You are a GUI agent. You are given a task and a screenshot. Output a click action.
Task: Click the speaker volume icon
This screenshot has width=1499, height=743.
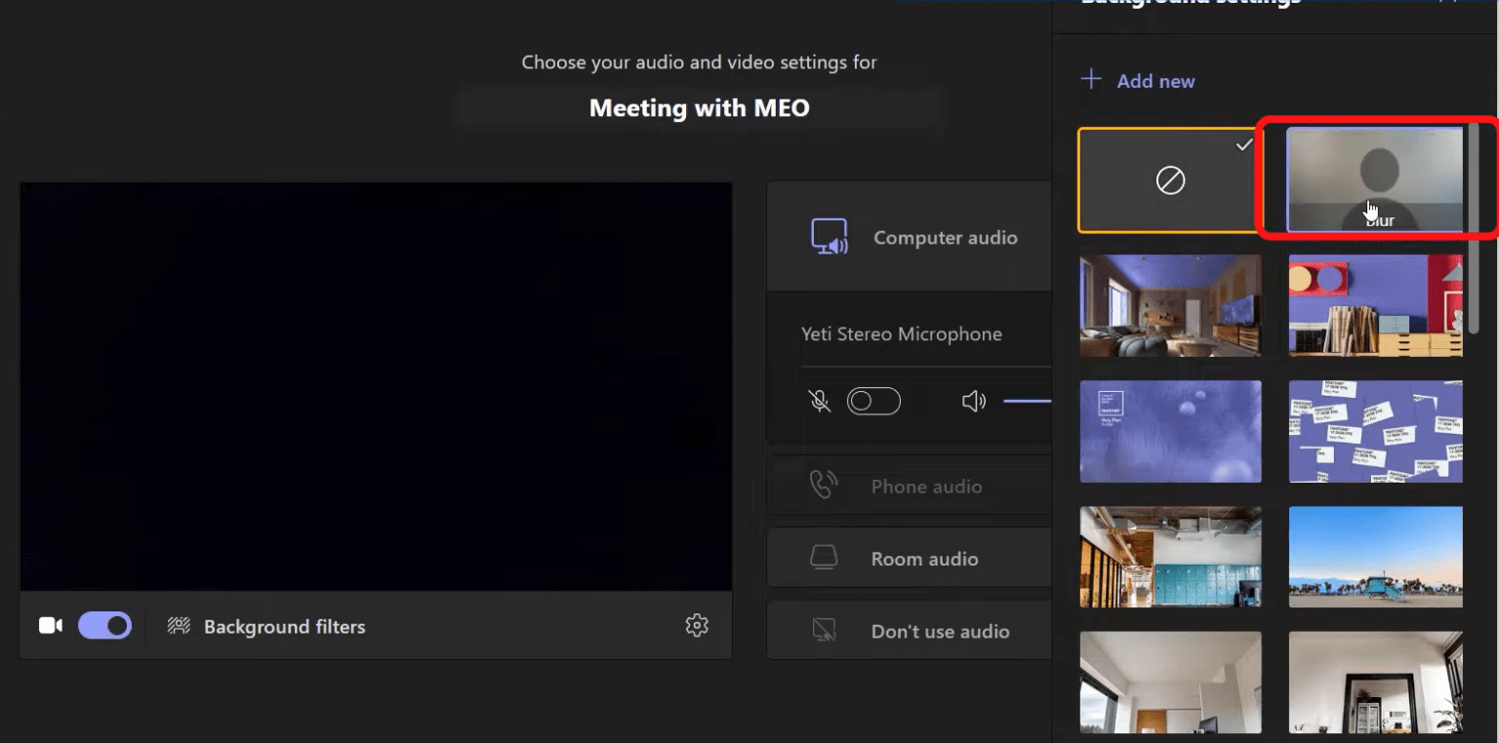click(973, 401)
